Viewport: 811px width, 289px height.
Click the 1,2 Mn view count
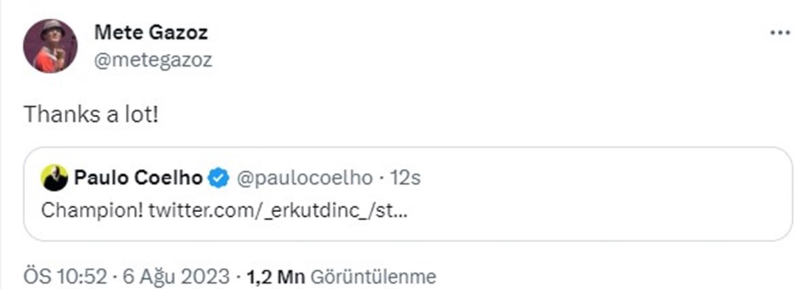pos(277,276)
